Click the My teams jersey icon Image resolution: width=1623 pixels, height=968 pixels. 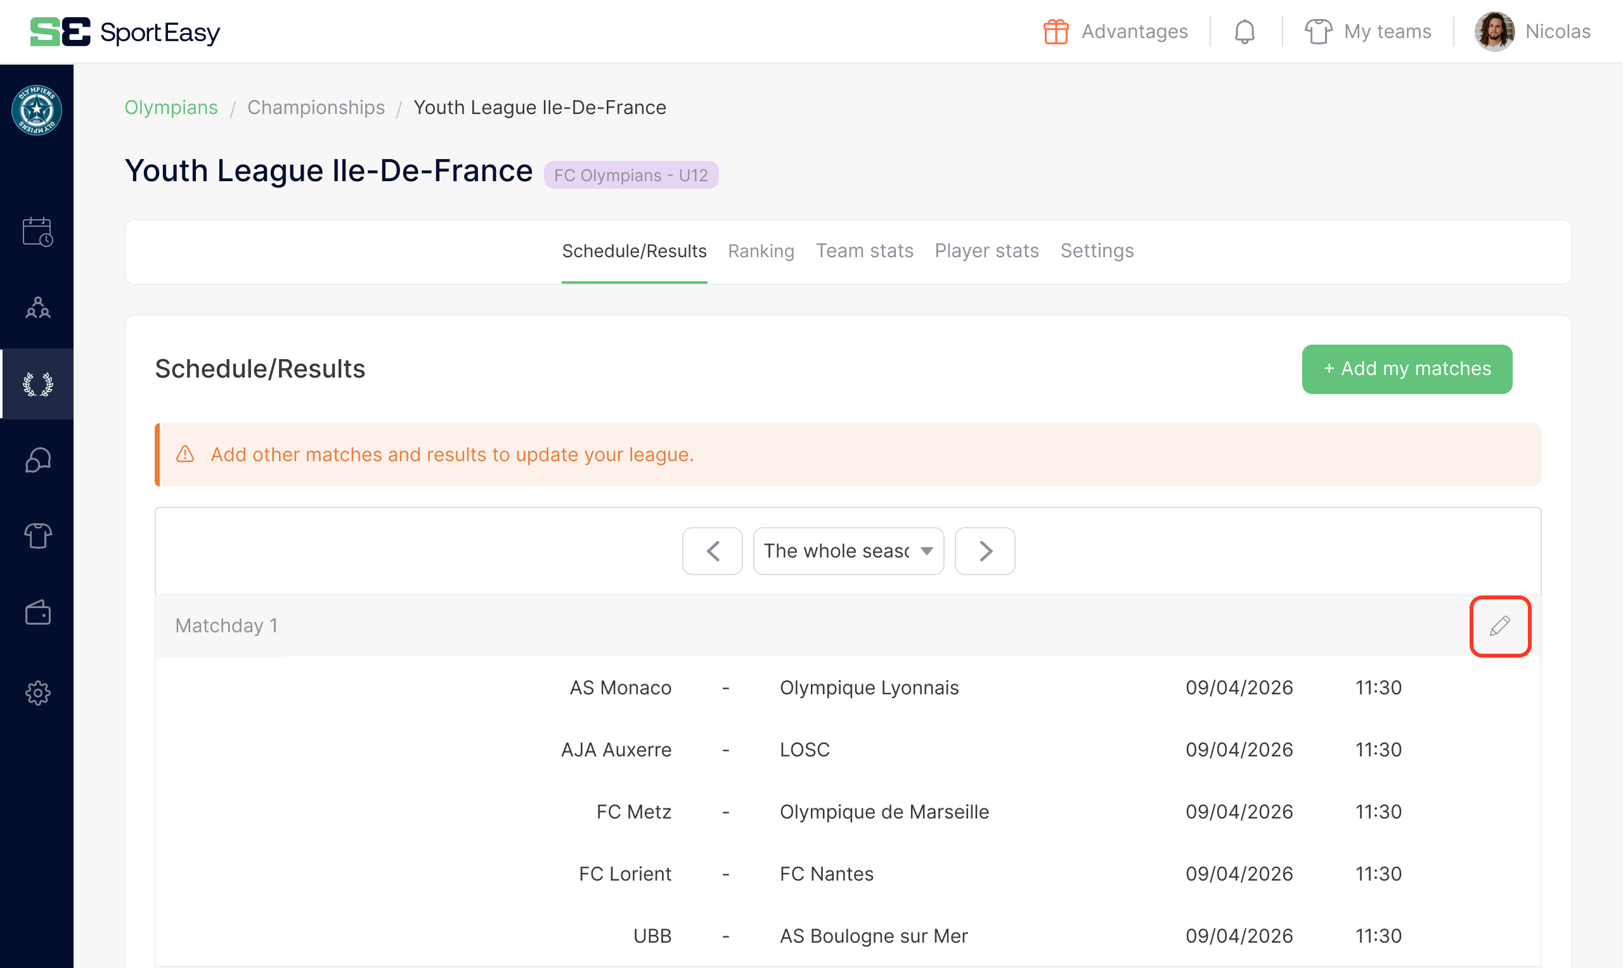point(1318,31)
